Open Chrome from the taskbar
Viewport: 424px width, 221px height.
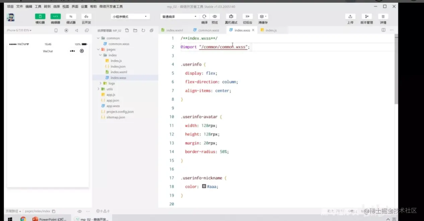pyautogui.click(x=23, y=219)
